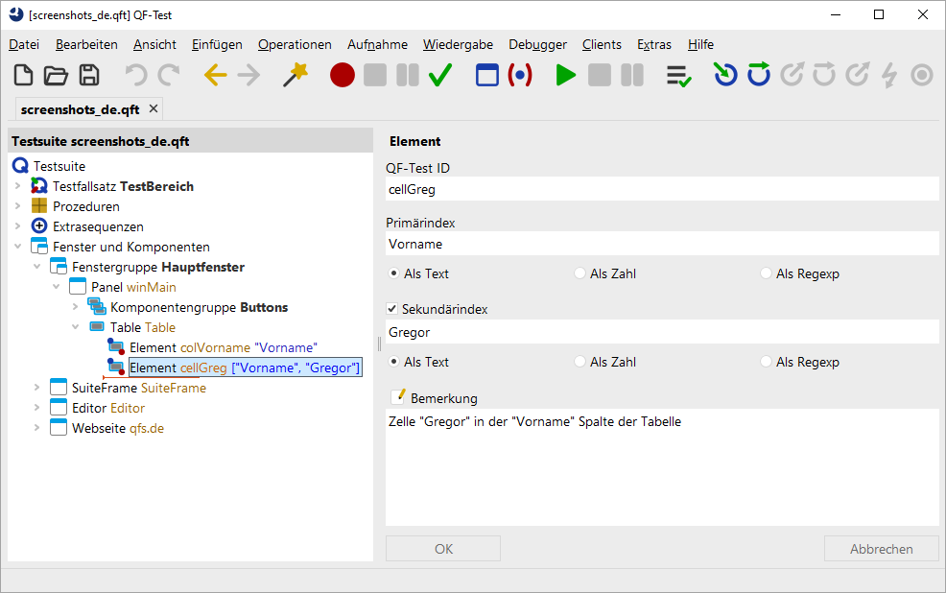
Task: Expand SuiteFrame node
Action: coord(36,388)
